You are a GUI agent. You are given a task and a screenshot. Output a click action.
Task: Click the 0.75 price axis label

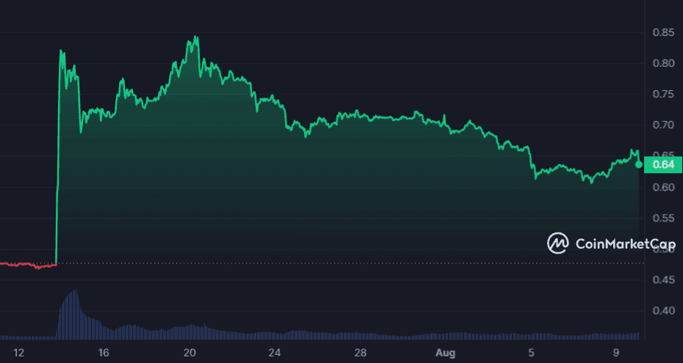click(x=663, y=95)
